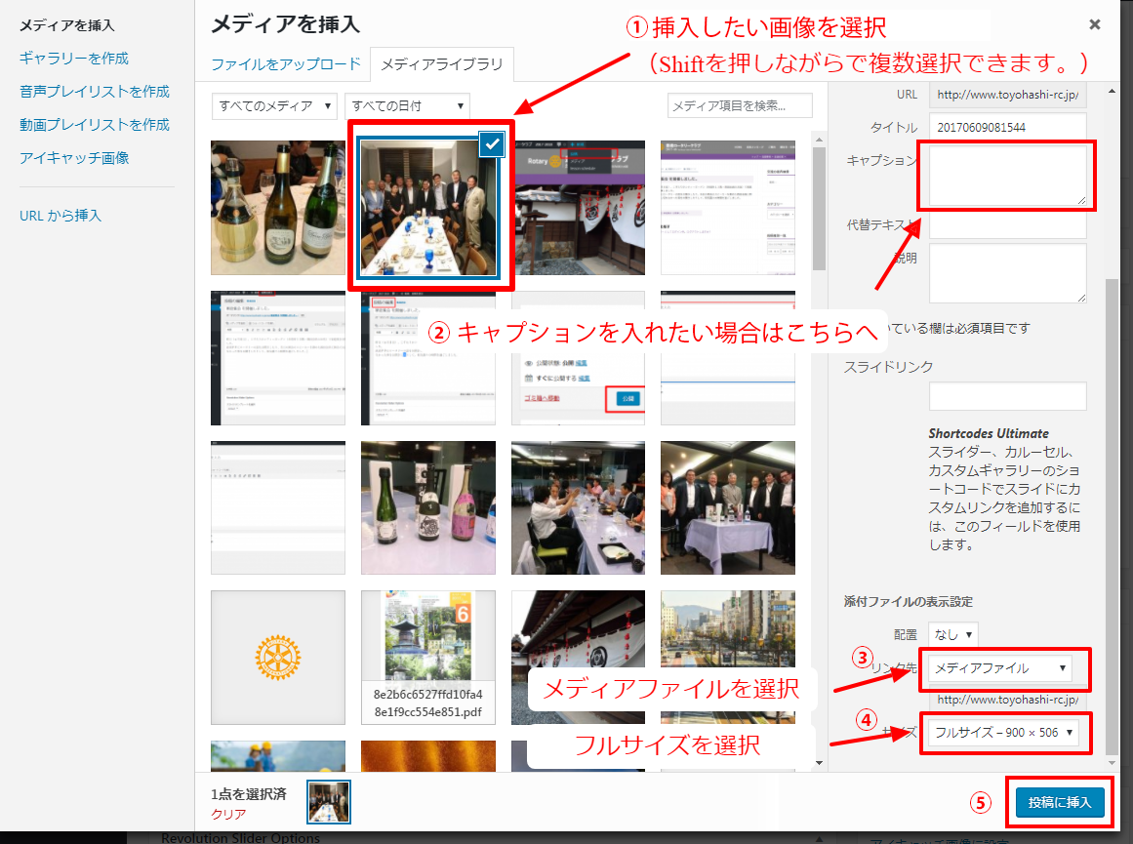Open the 配置 alignment dropdown
Image resolution: width=1133 pixels, height=844 pixels.
point(952,633)
